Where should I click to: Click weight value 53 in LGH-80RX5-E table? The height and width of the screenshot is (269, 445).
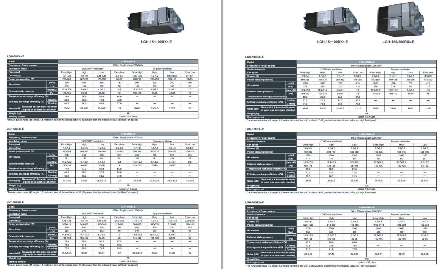pyautogui.click(x=128, y=258)
